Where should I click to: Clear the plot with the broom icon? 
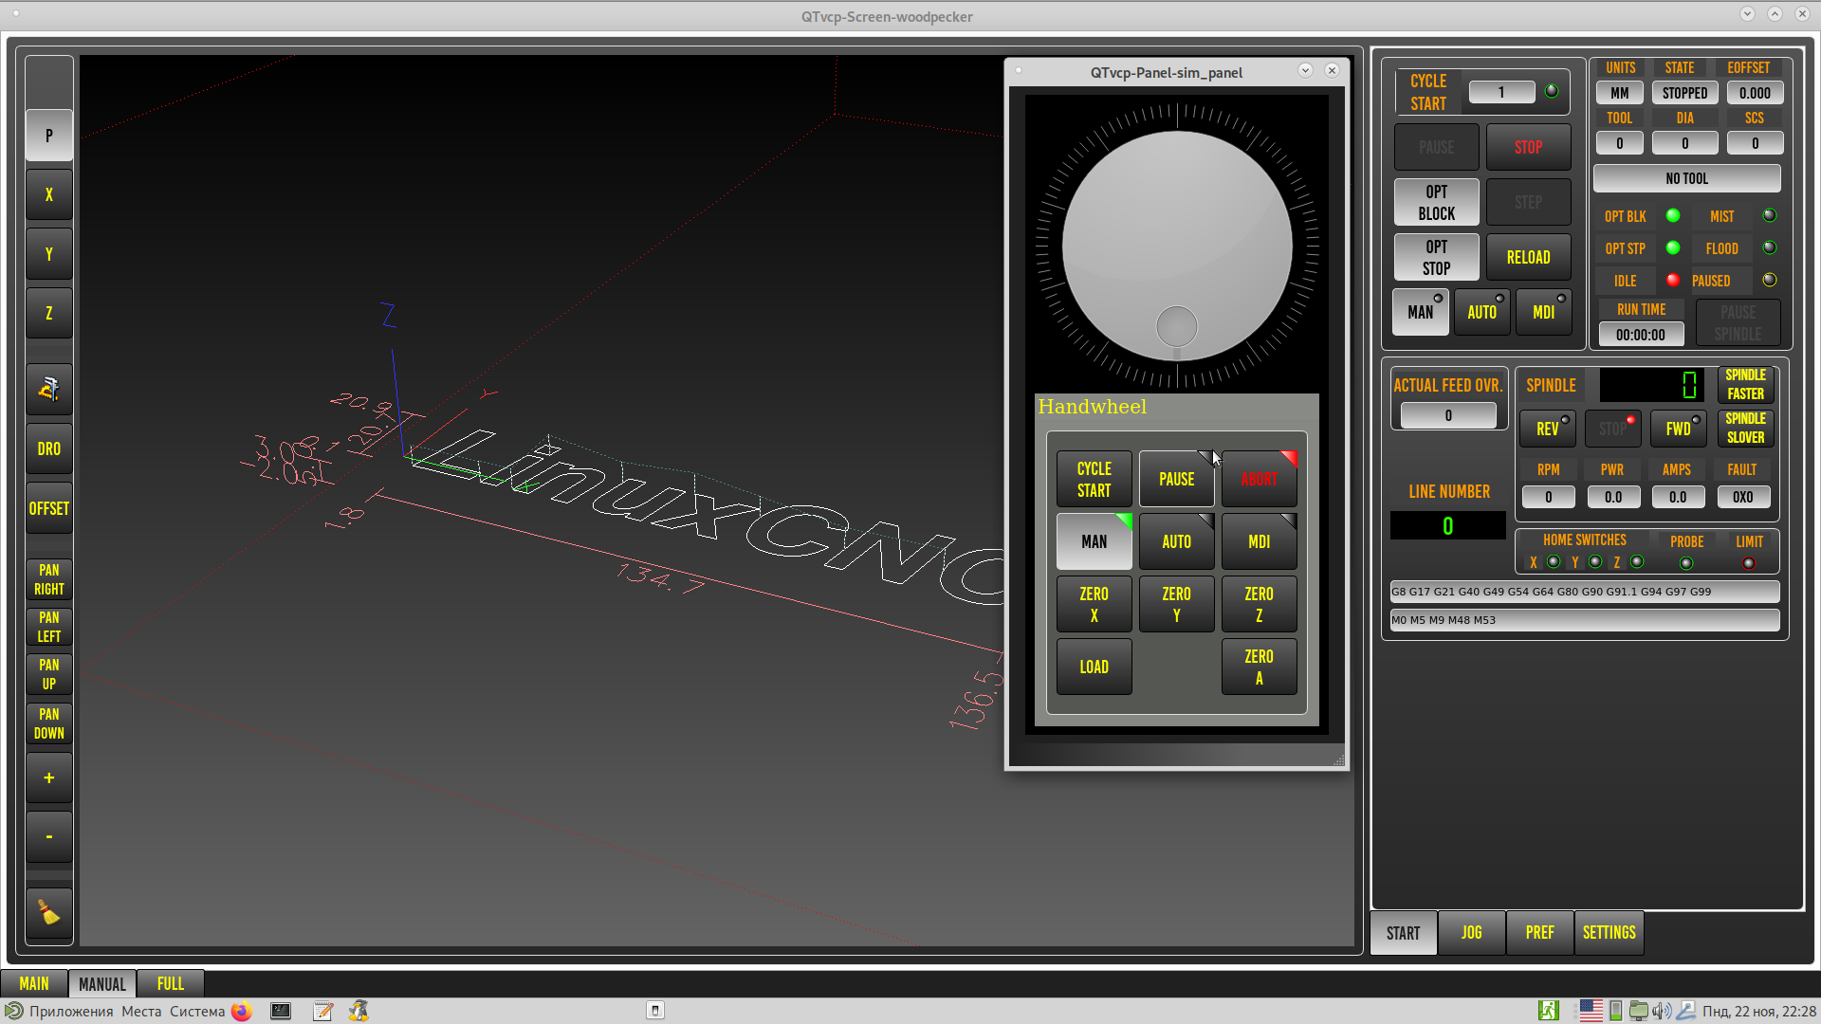48,913
